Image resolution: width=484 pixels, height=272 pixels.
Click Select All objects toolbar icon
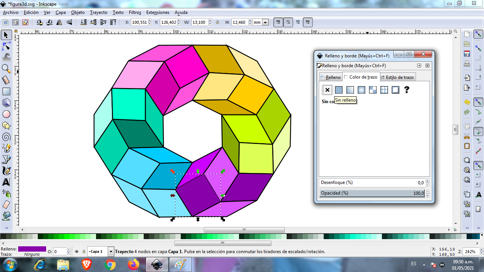[x=6, y=23]
